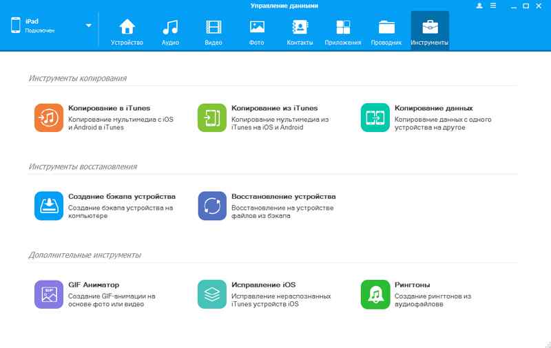Screen dimensions: 551x348
Task: Click description 'Исправление нераспознанных iTunes устройств iOS'
Action: click(281, 300)
